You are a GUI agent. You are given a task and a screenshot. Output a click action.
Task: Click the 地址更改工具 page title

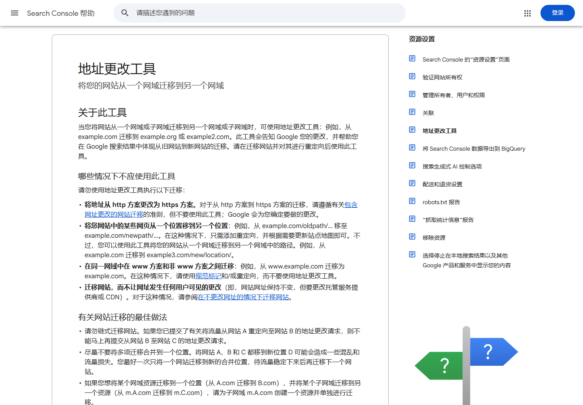(x=117, y=69)
